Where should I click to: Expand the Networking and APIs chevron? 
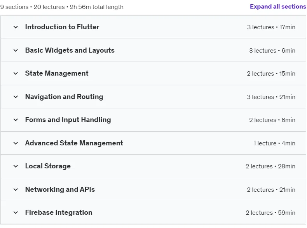(16, 189)
